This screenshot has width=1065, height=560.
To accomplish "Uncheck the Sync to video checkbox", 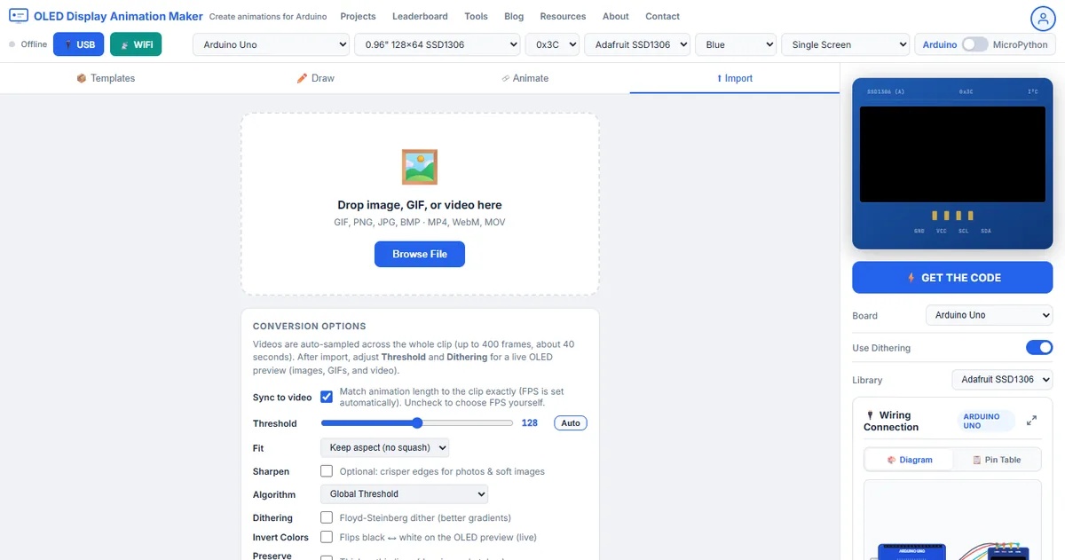I will click(x=327, y=397).
